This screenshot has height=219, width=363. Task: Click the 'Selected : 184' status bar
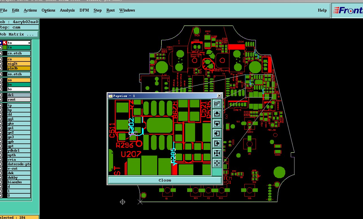point(19,217)
